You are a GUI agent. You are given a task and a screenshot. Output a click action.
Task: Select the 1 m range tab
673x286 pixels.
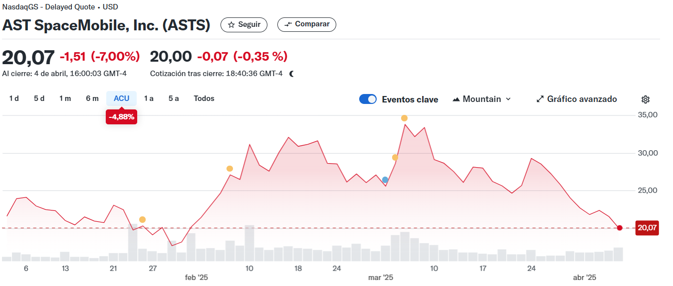65,98
